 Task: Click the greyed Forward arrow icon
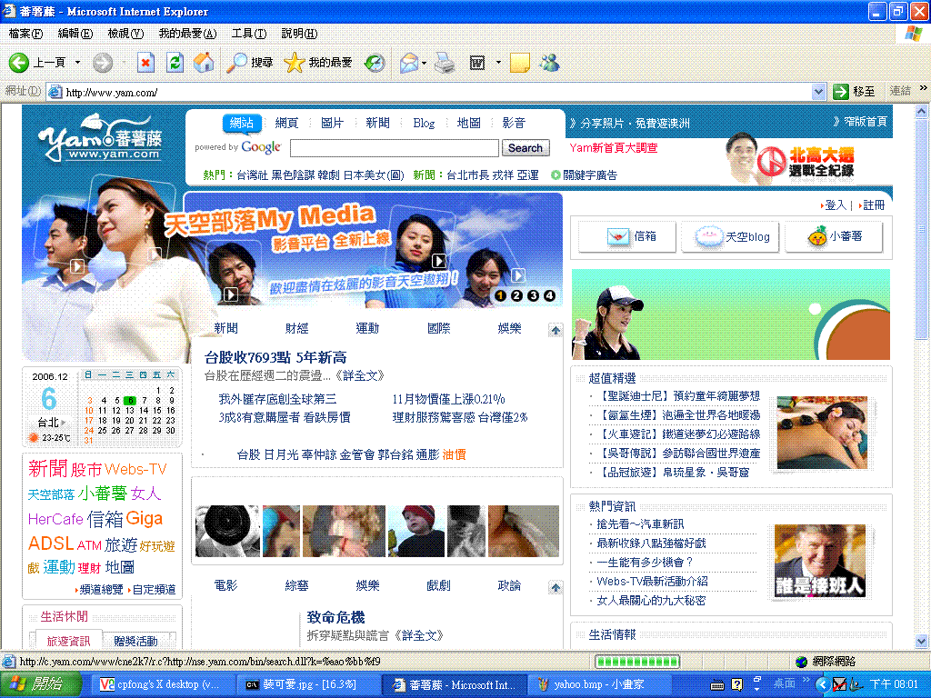103,63
